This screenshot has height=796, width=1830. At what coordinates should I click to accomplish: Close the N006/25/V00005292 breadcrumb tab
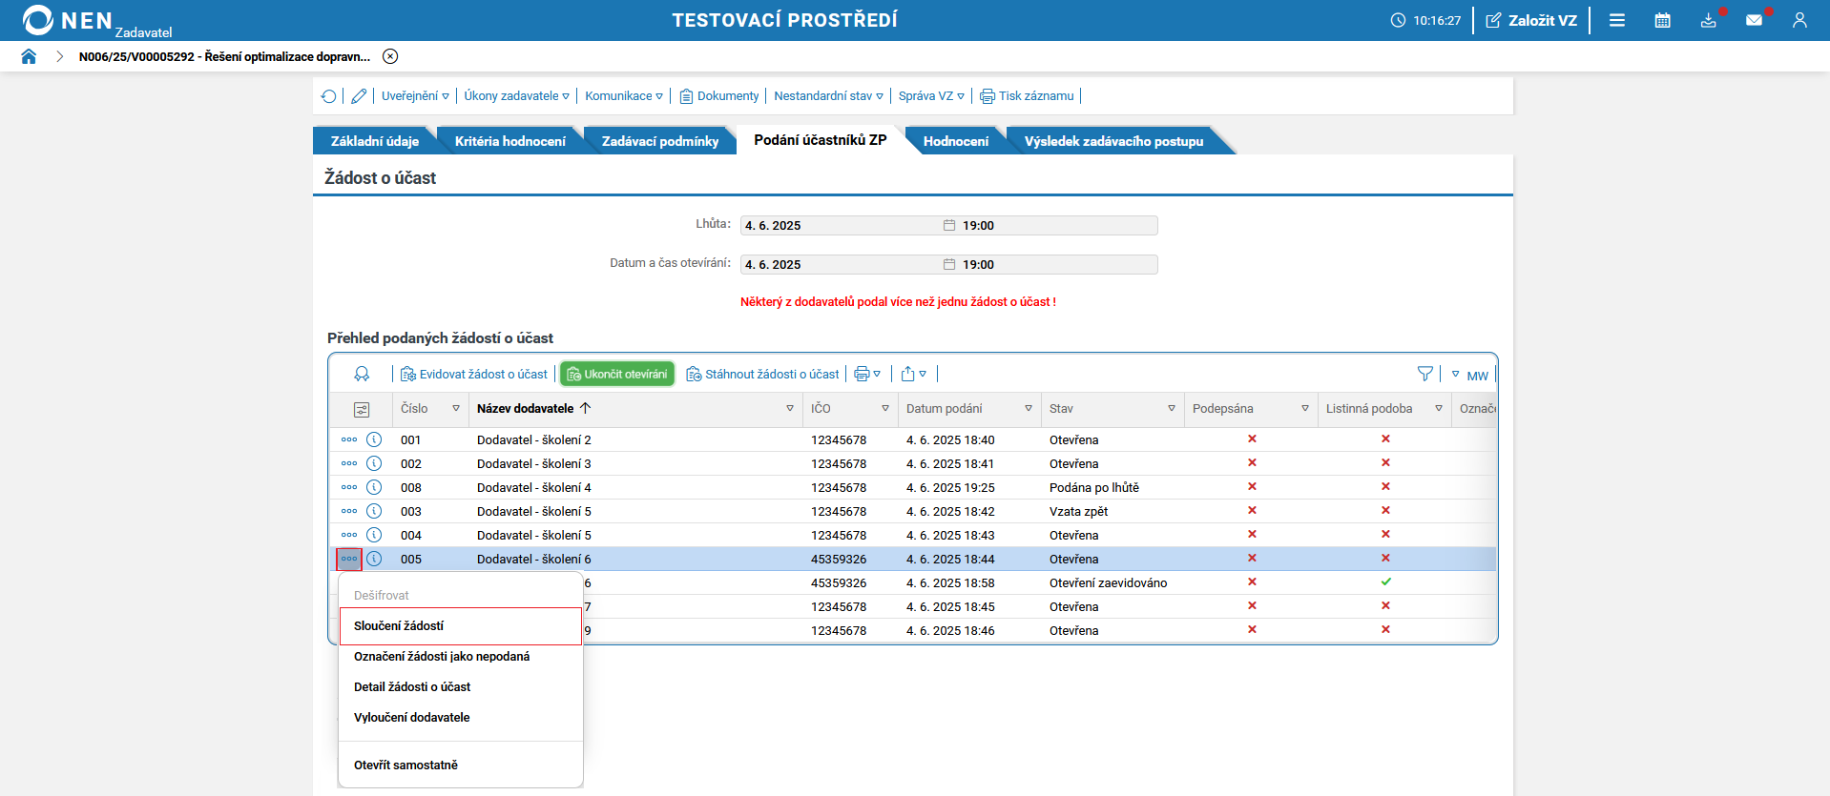tap(390, 56)
